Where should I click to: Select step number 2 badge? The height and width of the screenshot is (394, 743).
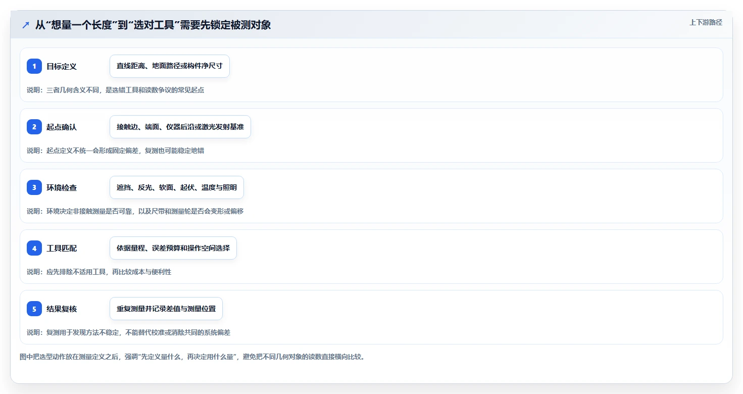(34, 127)
